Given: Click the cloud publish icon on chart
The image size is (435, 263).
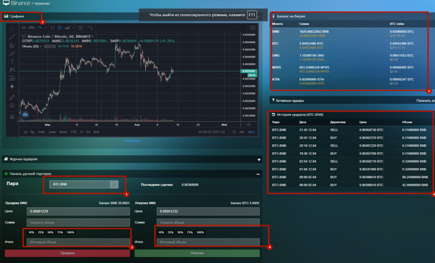Looking at the screenshot, I should (25, 114).
